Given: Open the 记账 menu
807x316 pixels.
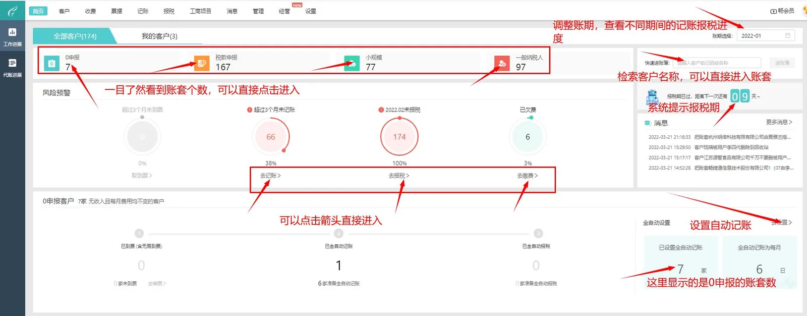Looking at the screenshot, I should (143, 11).
